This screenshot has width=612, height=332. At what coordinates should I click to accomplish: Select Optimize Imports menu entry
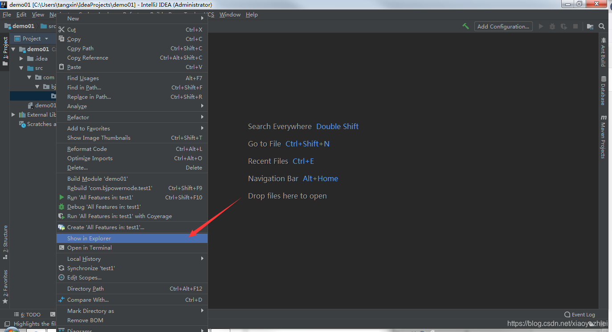point(132,158)
